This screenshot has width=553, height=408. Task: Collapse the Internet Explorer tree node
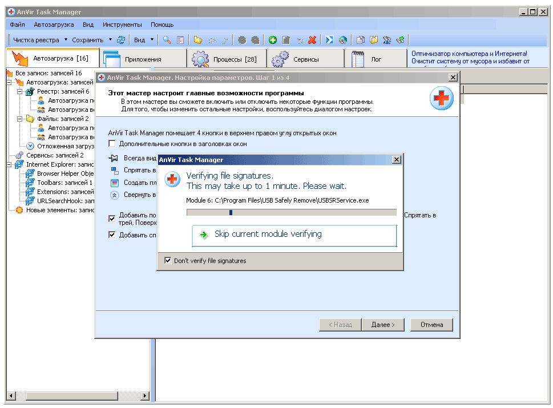click(10, 164)
